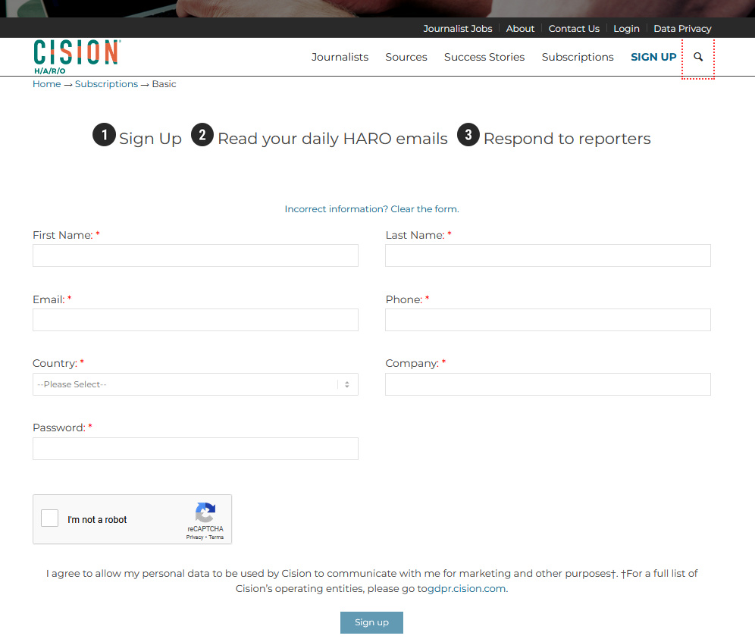Go to Subscriptions breadcrumb
Image resolution: width=755 pixels, height=642 pixels.
(x=106, y=84)
